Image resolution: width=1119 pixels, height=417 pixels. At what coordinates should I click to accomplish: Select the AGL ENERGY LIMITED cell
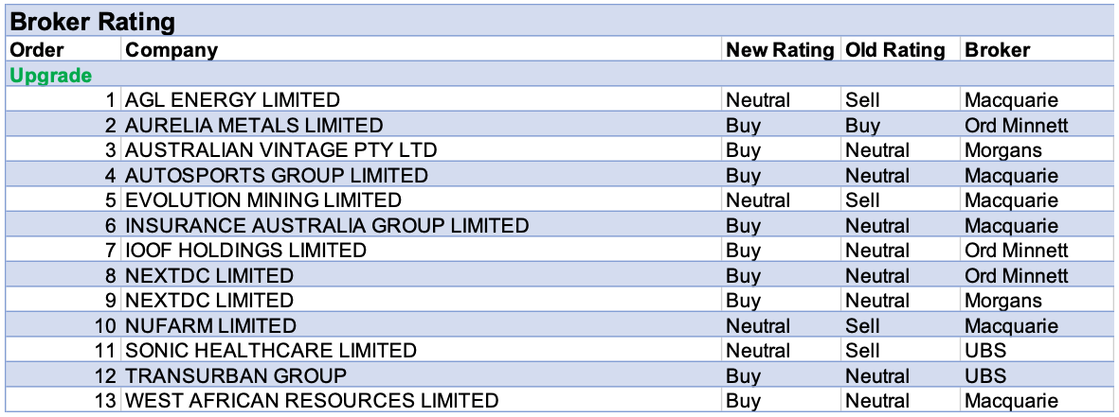(x=232, y=100)
